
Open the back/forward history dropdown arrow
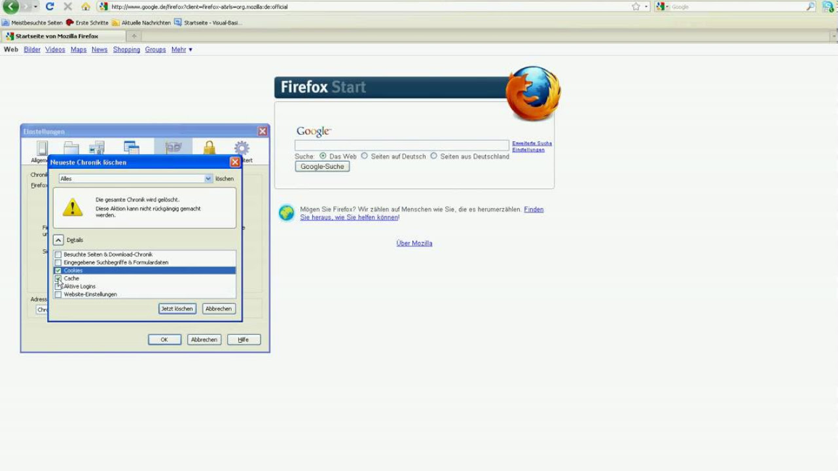coord(35,7)
